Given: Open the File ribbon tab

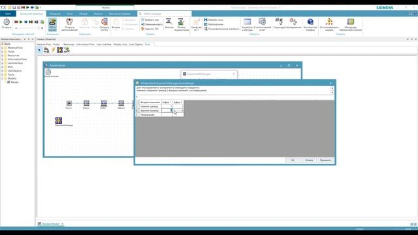Looking at the screenshot, I should click(x=8, y=14).
